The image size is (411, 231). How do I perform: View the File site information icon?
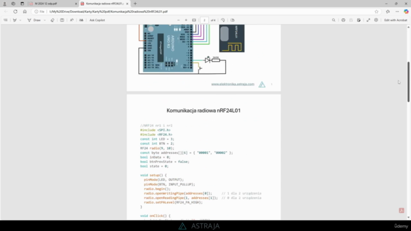coord(39,12)
